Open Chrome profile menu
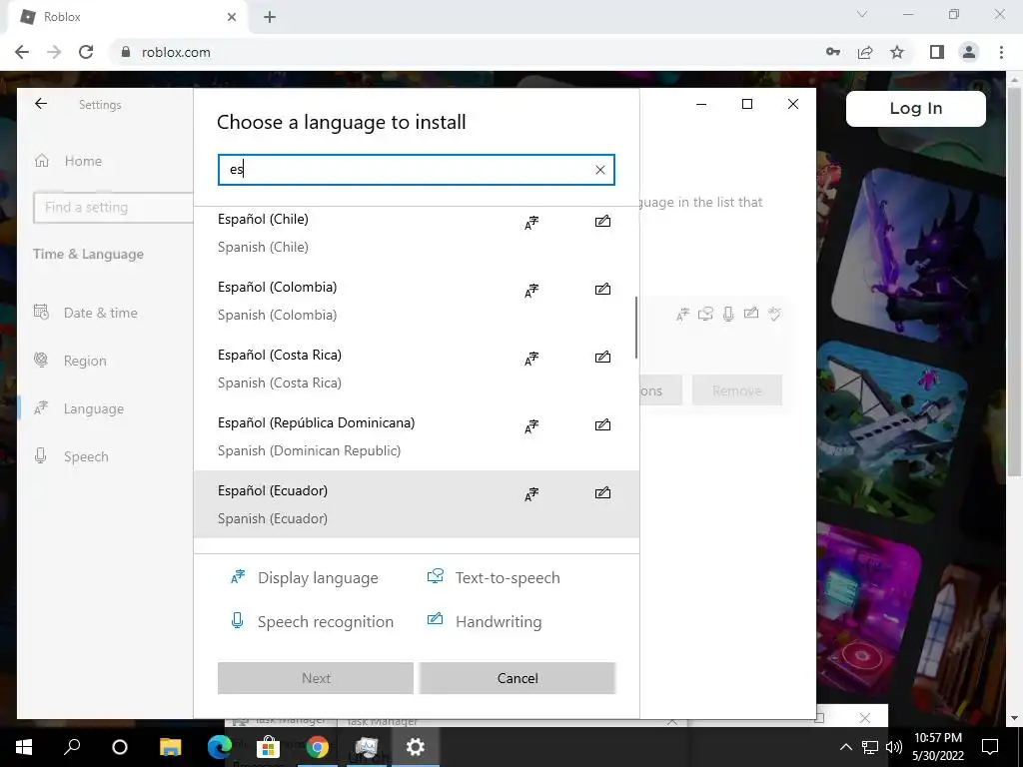The image size is (1023, 767). (x=969, y=52)
